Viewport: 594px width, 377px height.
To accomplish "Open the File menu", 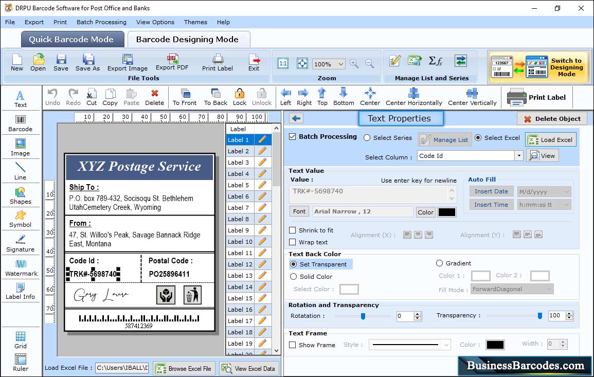I will (10, 22).
